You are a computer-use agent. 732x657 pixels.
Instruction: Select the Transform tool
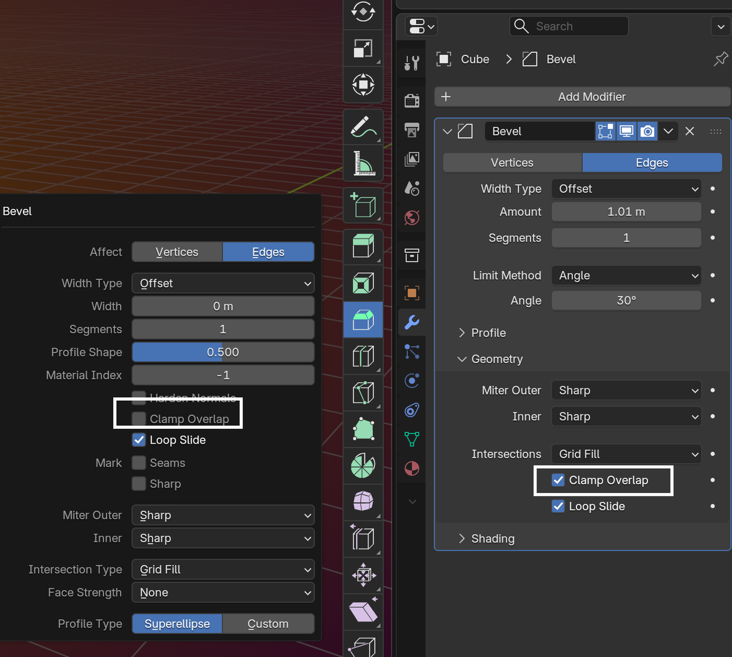(363, 85)
